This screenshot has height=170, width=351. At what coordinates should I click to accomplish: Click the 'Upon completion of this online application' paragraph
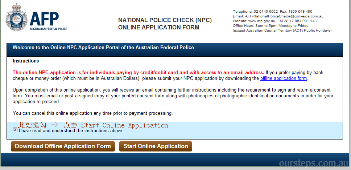click(x=173, y=96)
